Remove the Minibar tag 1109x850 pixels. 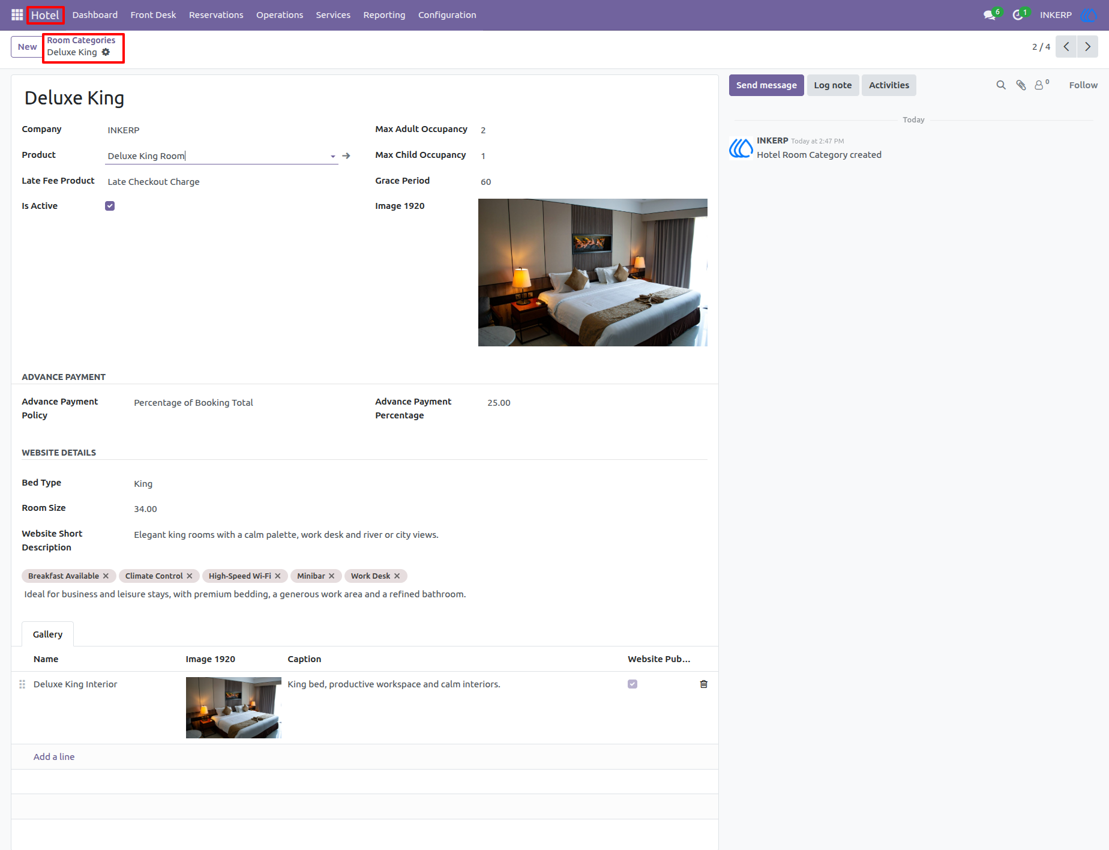coord(332,576)
